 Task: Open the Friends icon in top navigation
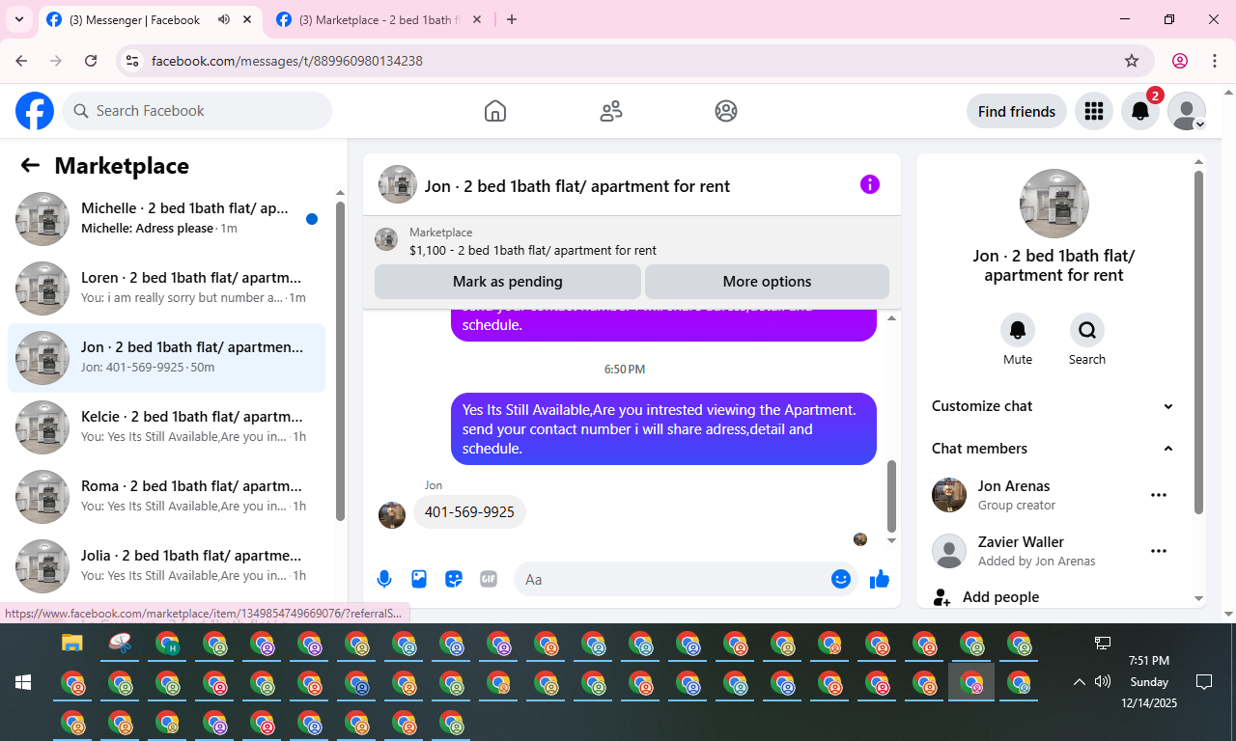tap(611, 111)
